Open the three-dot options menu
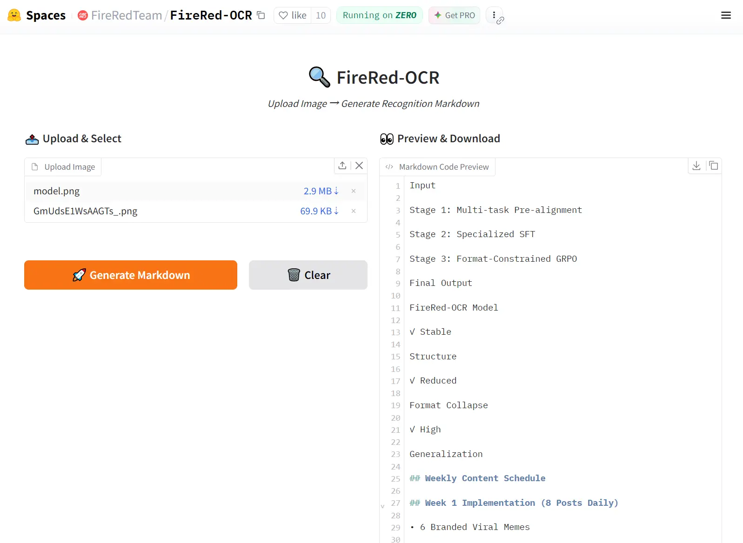The image size is (743, 543). 494,14
